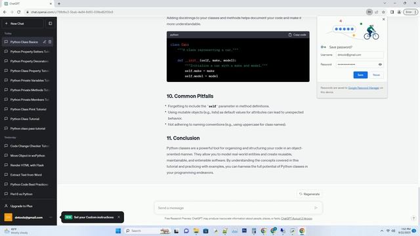
Task: Close the Save password popup
Action: click(383, 19)
